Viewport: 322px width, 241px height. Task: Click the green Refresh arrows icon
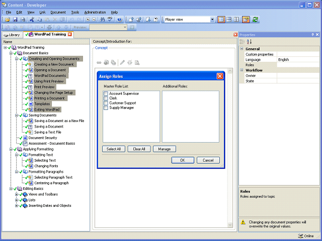255,20
